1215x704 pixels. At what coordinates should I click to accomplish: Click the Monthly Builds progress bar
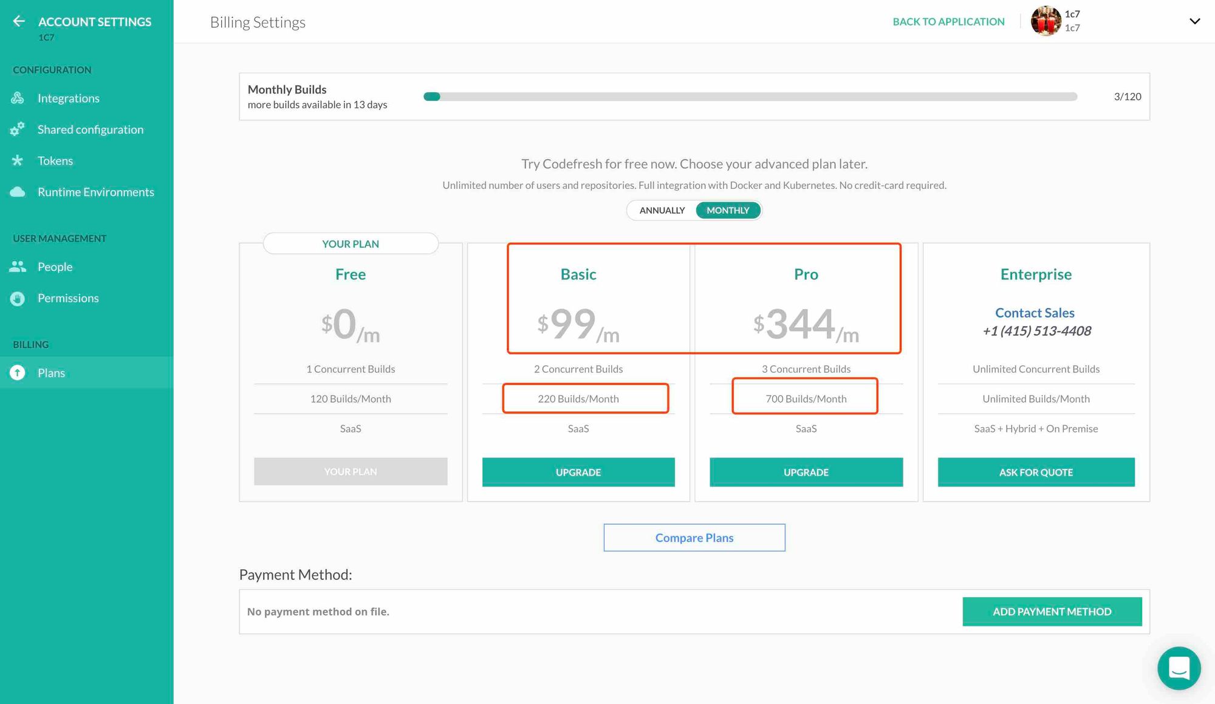[x=750, y=97]
